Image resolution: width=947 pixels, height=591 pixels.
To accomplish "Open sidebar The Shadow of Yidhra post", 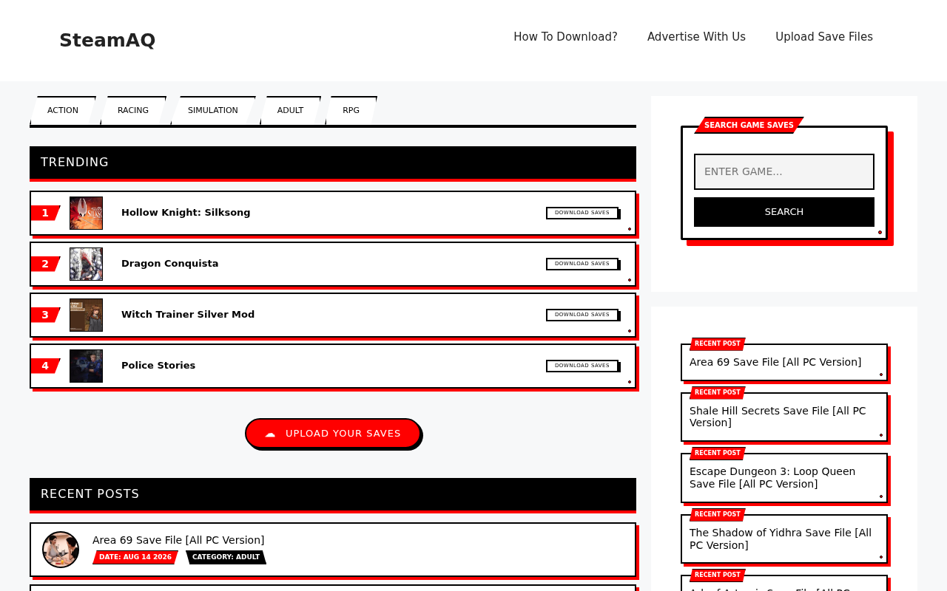I will tap(781, 539).
